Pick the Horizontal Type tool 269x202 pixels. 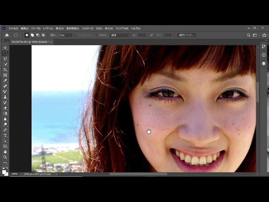5,136
